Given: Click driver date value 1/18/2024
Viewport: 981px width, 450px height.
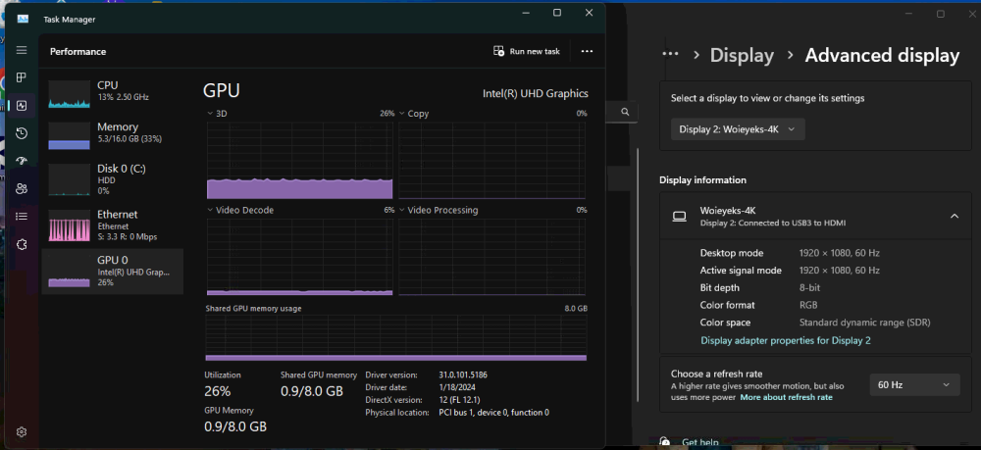Looking at the screenshot, I should click(457, 387).
